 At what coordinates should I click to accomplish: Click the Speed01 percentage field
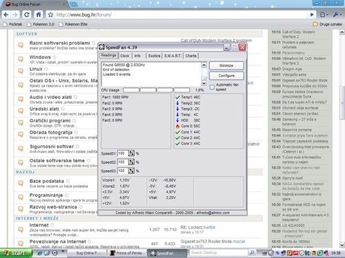coord(123,153)
